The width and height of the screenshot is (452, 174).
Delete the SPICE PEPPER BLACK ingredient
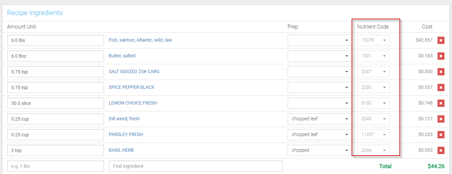click(x=441, y=87)
